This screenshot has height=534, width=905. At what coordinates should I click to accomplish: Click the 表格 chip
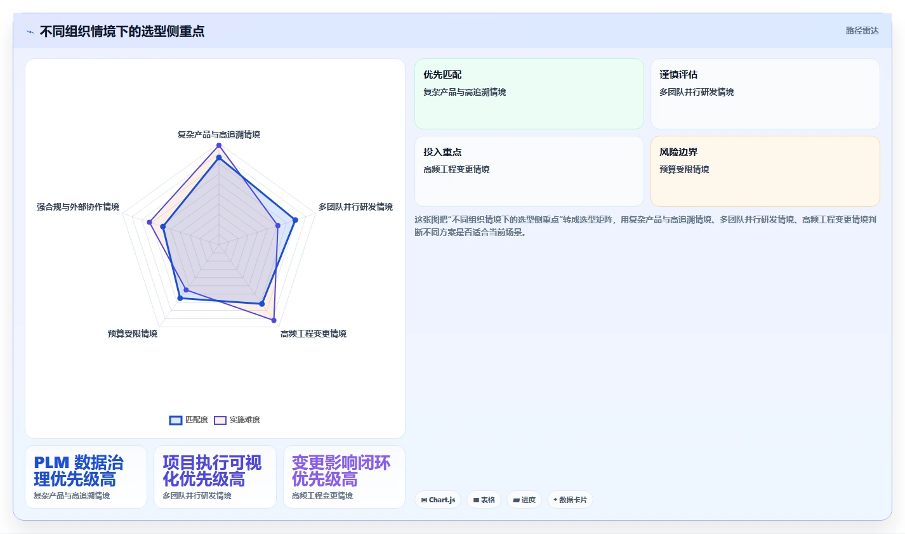tap(484, 500)
